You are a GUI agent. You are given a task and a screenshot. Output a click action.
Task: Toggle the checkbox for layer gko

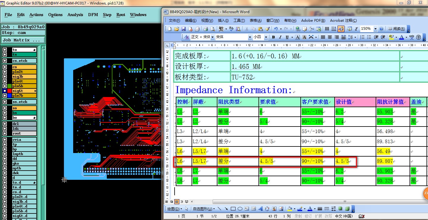[5, 163]
